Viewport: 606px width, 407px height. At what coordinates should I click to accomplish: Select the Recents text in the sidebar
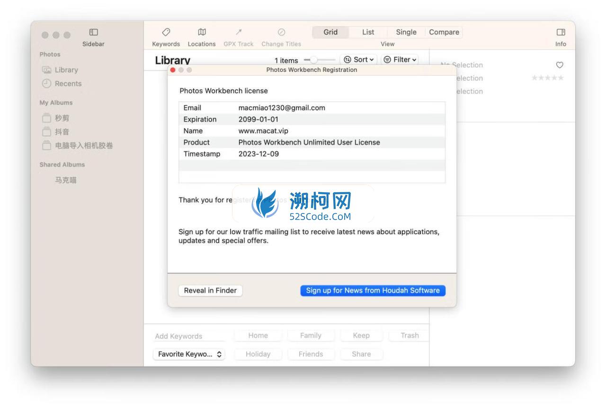[68, 83]
